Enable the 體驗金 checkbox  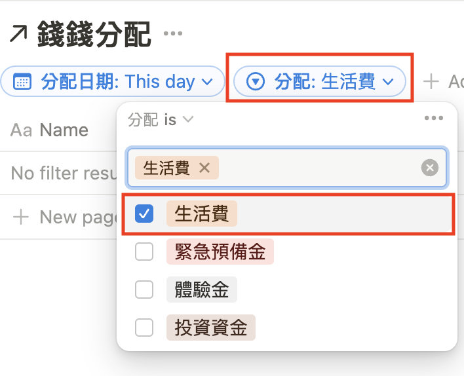pyautogui.click(x=144, y=290)
